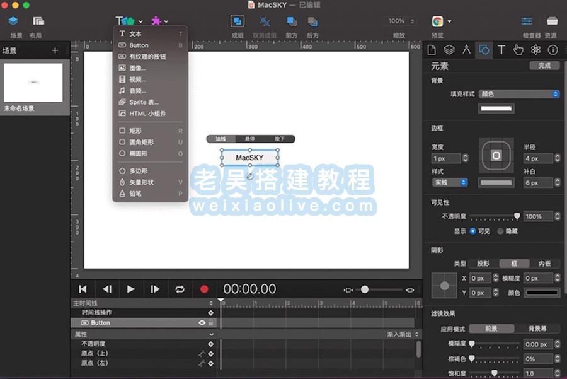The width and height of the screenshot is (567, 379).
Task: Toggle visibility eye on the Button timeline layer
Action: pos(201,322)
